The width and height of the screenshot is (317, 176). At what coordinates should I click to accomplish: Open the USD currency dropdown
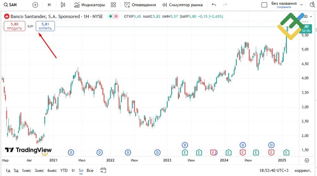(307, 17)
